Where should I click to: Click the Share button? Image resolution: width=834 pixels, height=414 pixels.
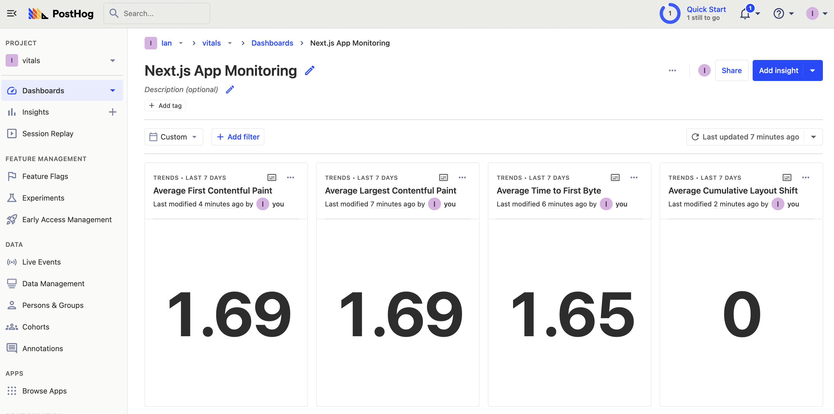point(731,70)
